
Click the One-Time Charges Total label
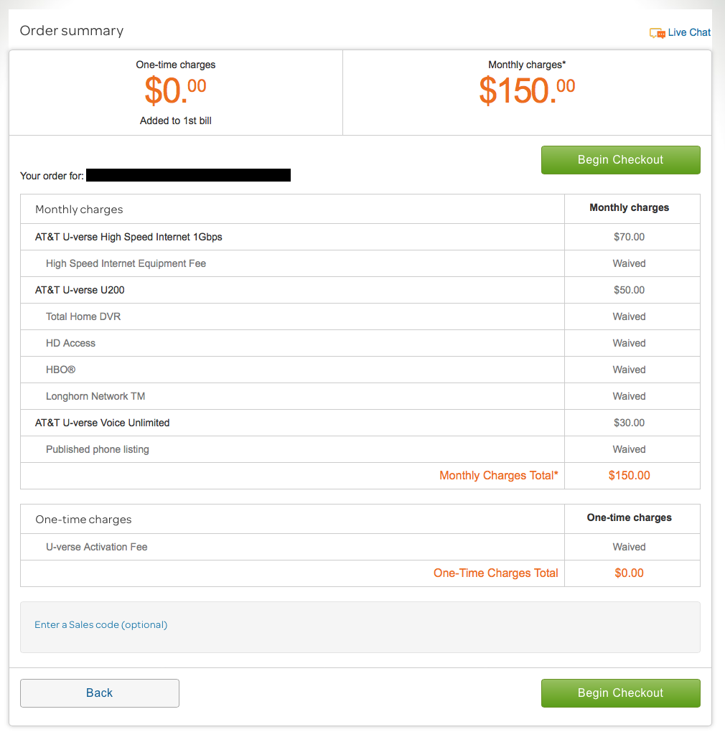[x=495, y=573]
